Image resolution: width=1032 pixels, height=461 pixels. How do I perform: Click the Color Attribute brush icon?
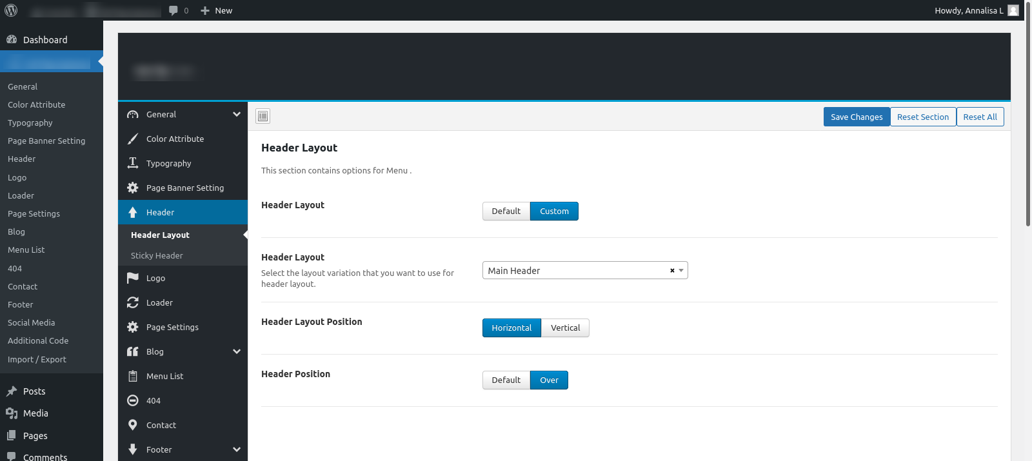point(133,139)
